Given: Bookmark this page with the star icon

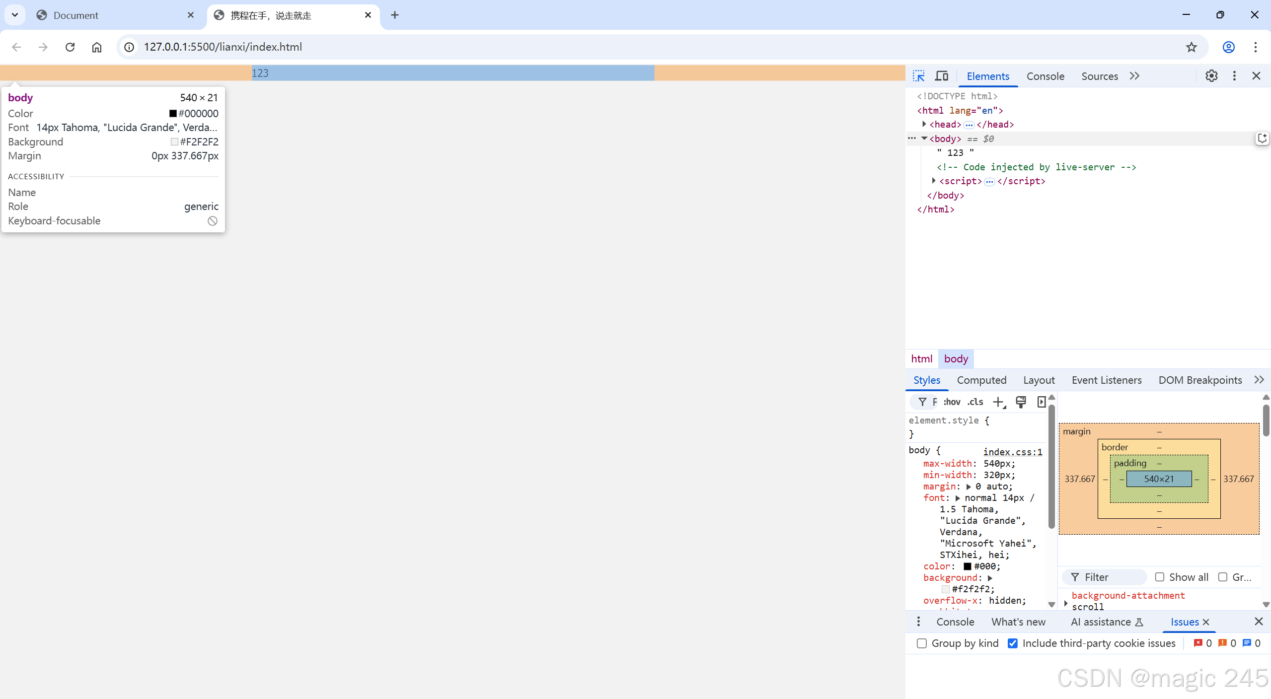Looking at the screenshot, I should pyautogui.click(x=1191, y=47).
